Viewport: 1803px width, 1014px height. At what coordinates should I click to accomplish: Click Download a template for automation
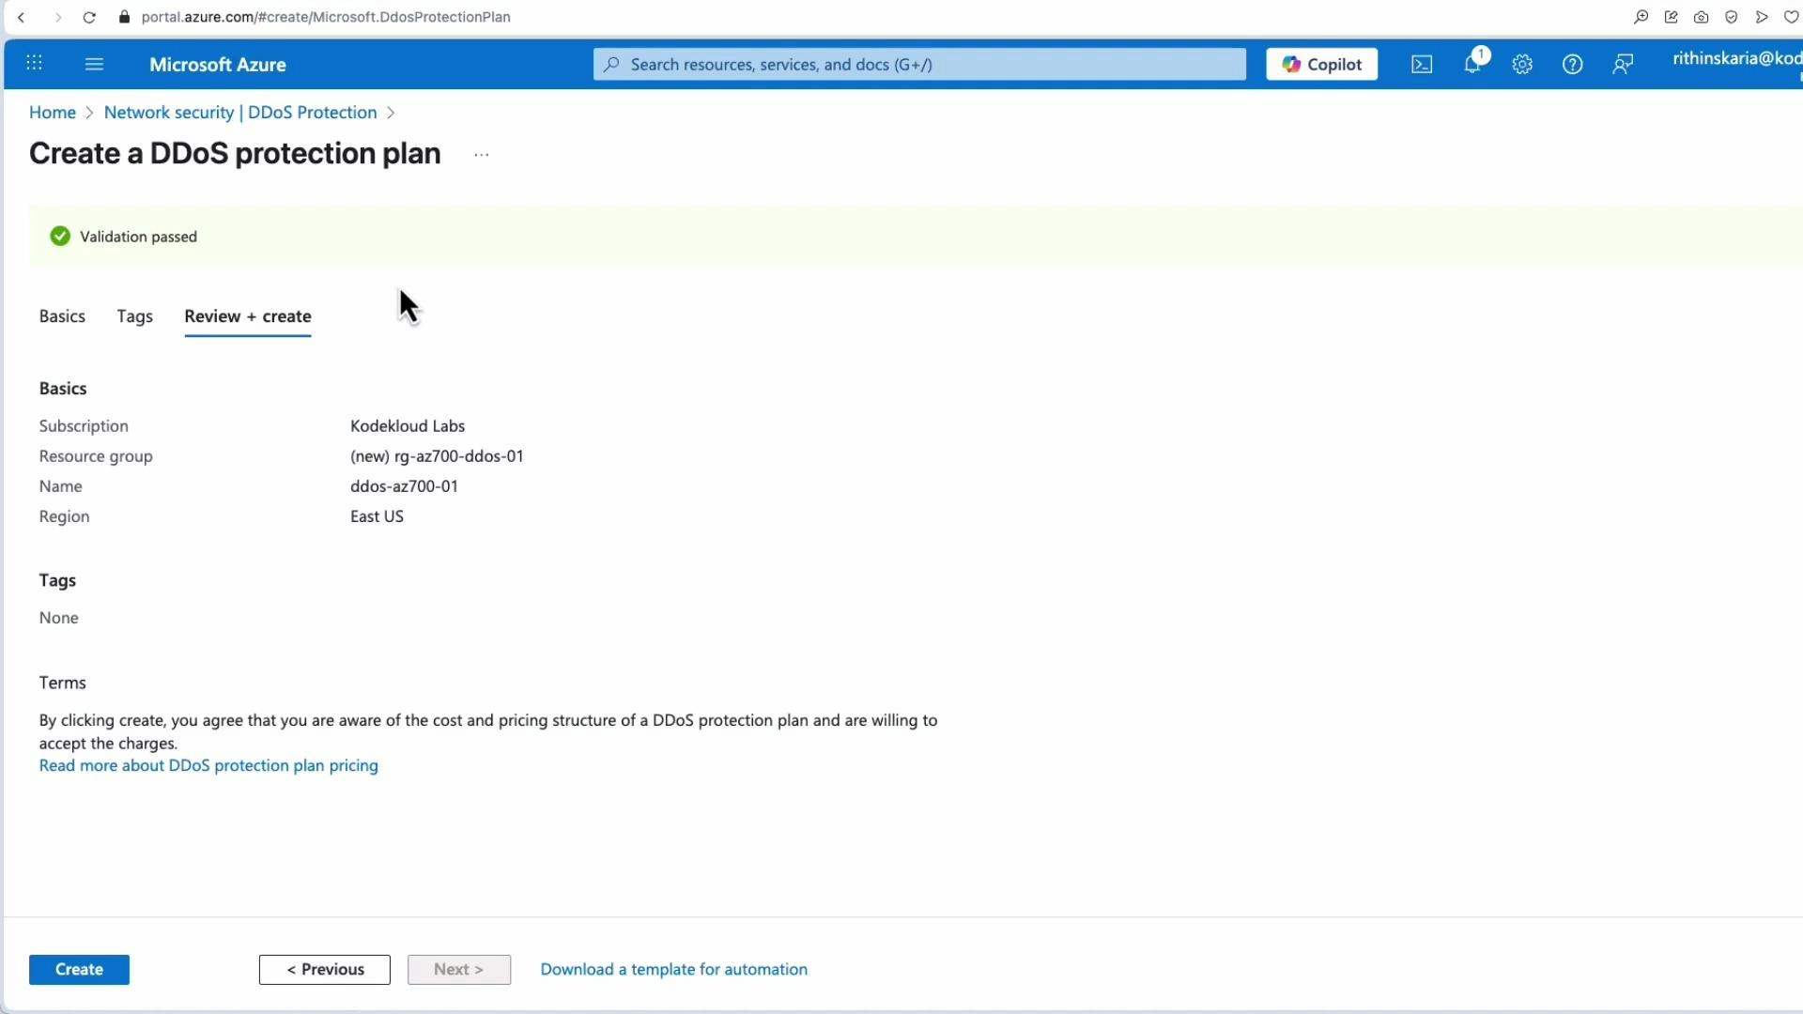(x=674, y=969)
